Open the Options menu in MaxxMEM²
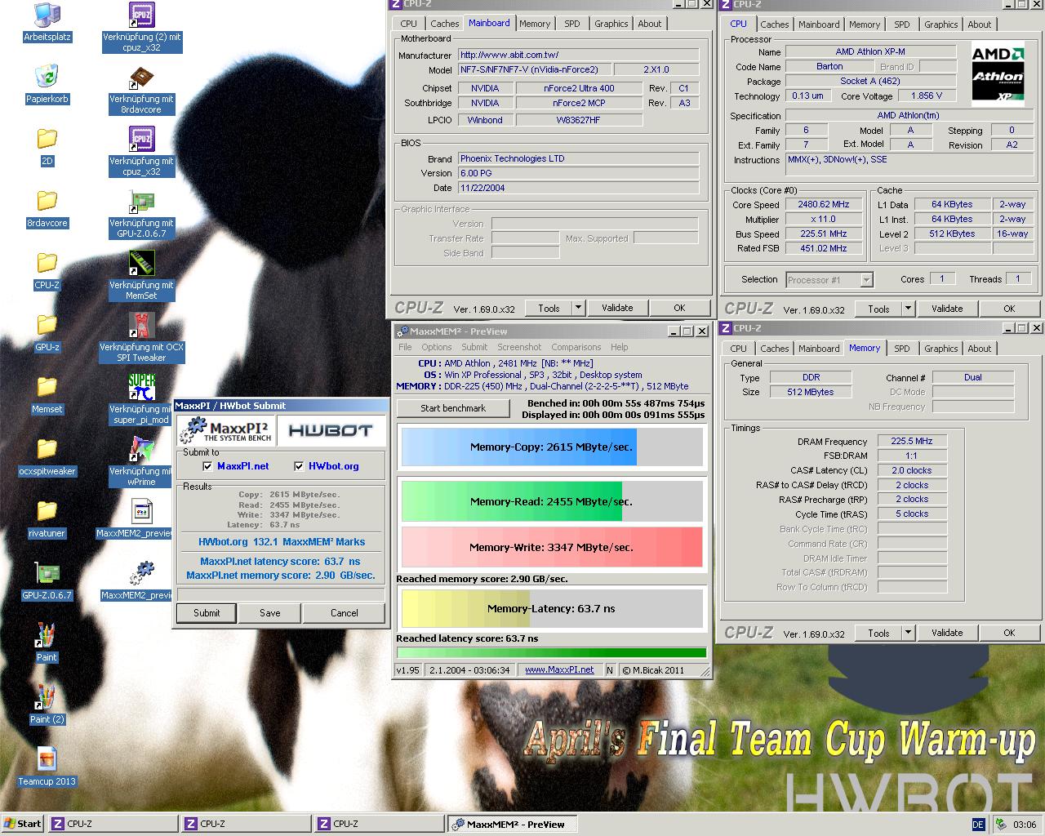The height and width of the screenshot is (836, 1045). tap(437, 347)
